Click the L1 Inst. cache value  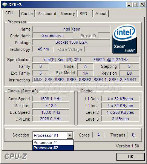(x=120, y=106)
